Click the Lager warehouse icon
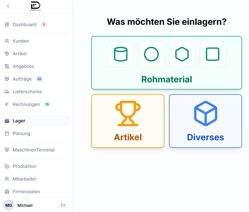Image resolution: width=249 pixels, height=212 pixels. click(x=7, y=121)
